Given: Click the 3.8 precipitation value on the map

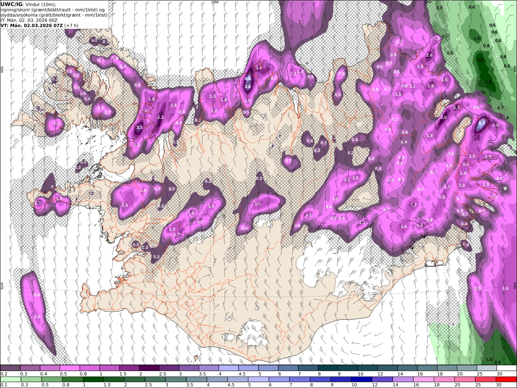Looking at the screenshot, I should point(248,86).
